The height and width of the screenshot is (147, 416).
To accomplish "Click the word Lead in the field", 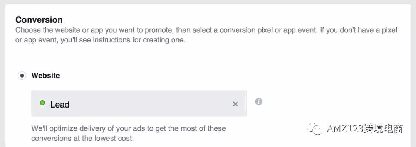I will [x=60, y=105].
